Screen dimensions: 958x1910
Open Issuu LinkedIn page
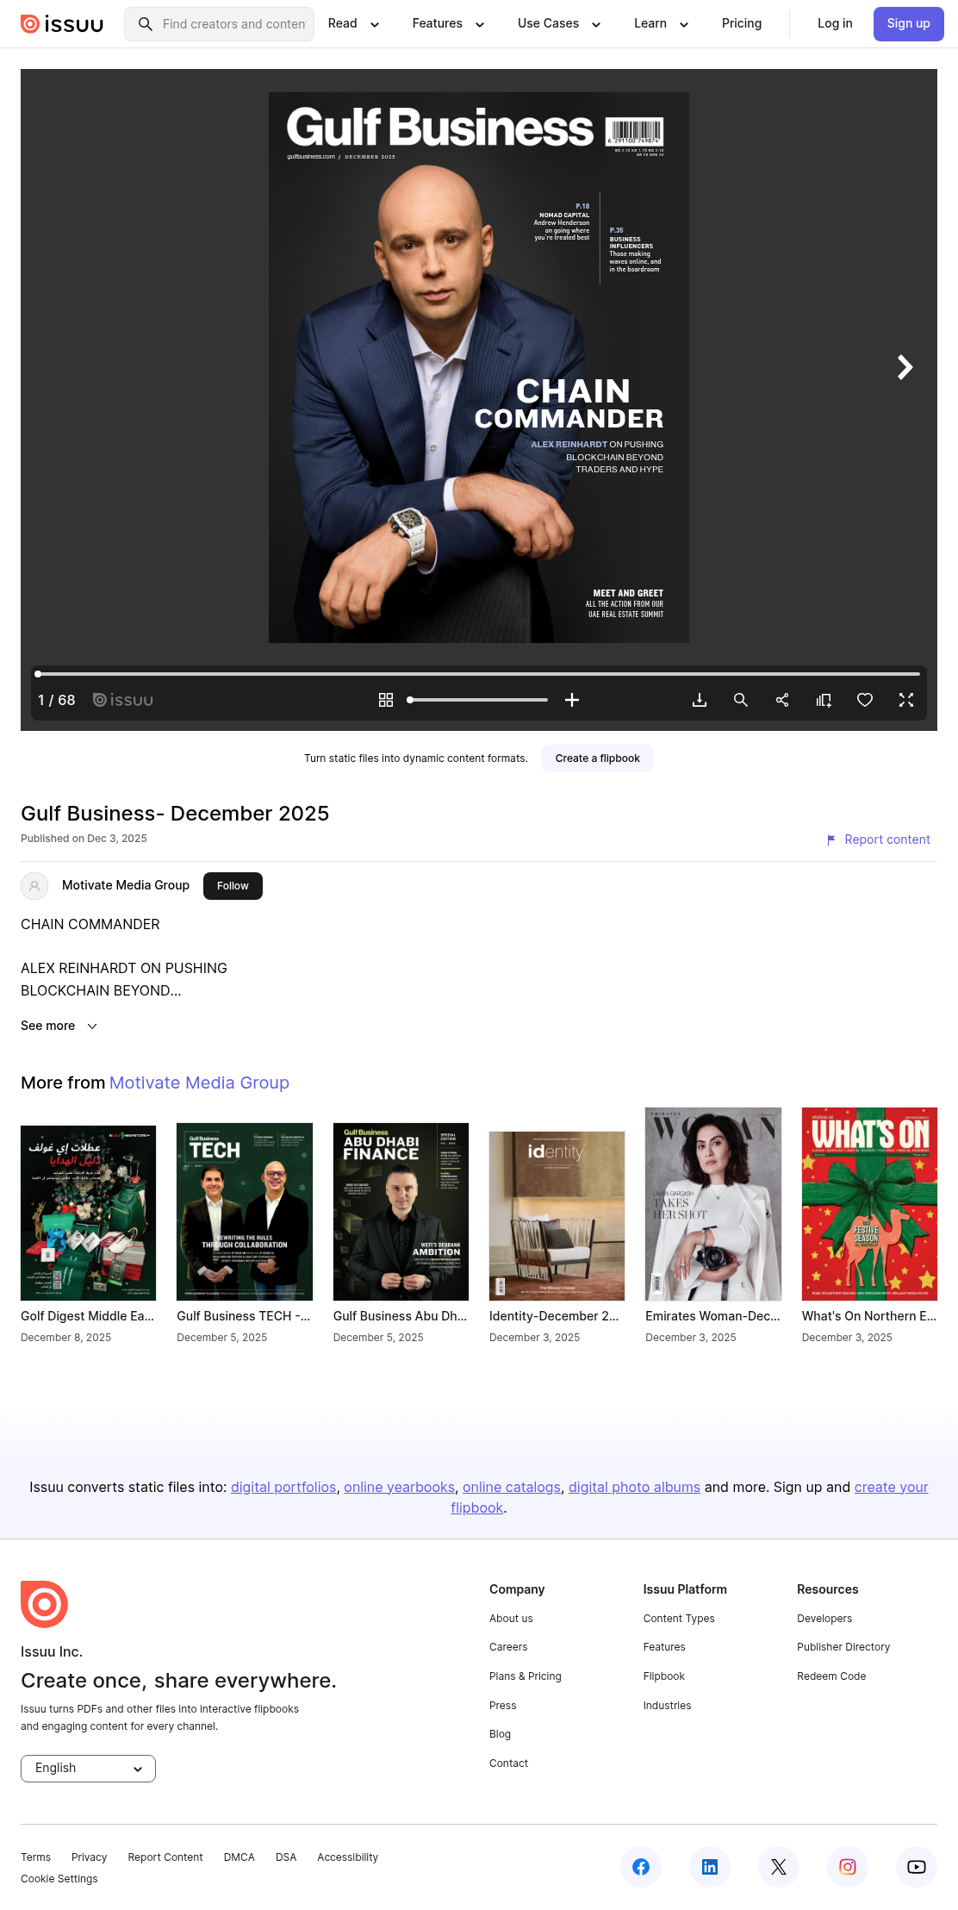click(x=710, y=1867)
